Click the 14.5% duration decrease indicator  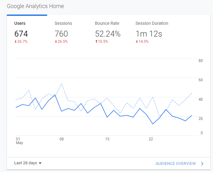coord(142,42)
